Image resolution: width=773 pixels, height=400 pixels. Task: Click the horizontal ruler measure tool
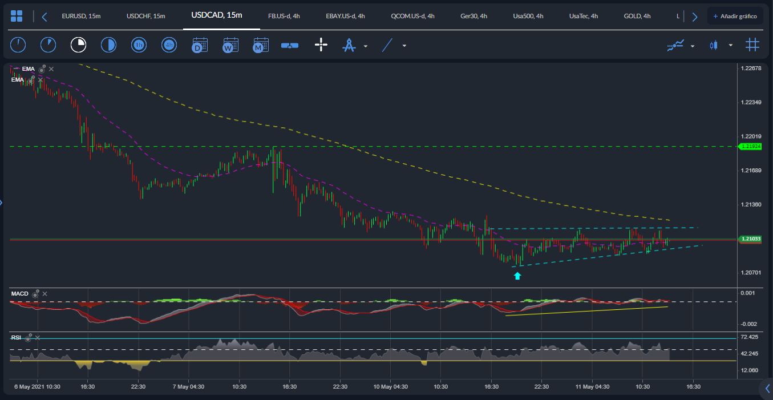pos(290,45)
